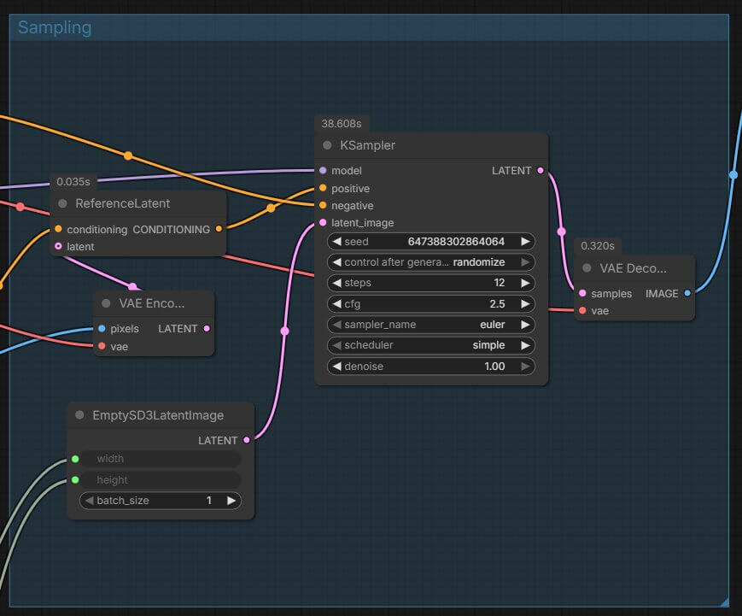Click VAE Decode samples input socket

(582, 293)
